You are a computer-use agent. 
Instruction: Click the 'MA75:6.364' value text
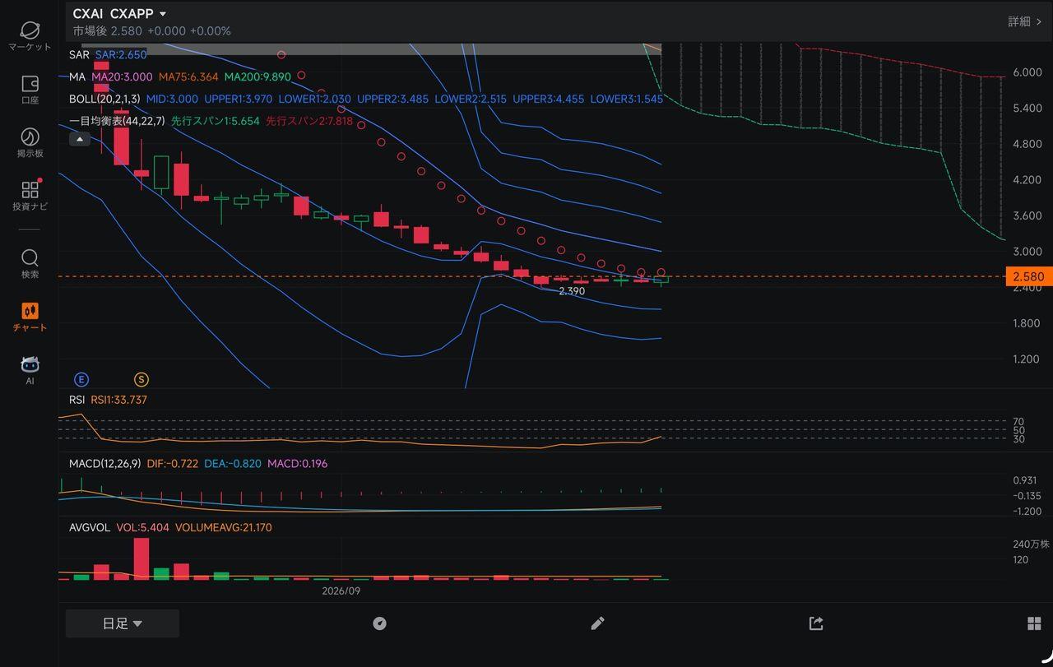[x=188, y=76]
